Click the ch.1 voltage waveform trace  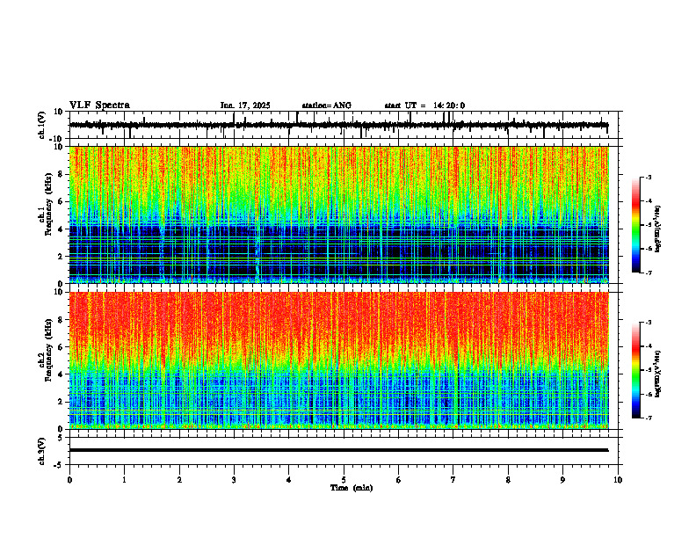pos(338,125)
